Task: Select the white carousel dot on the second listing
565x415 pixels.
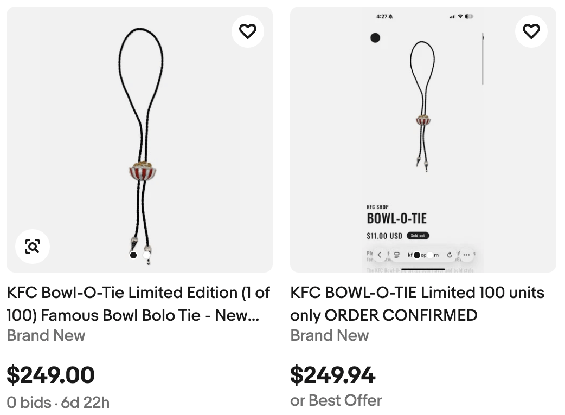Action: coord(430,255)
